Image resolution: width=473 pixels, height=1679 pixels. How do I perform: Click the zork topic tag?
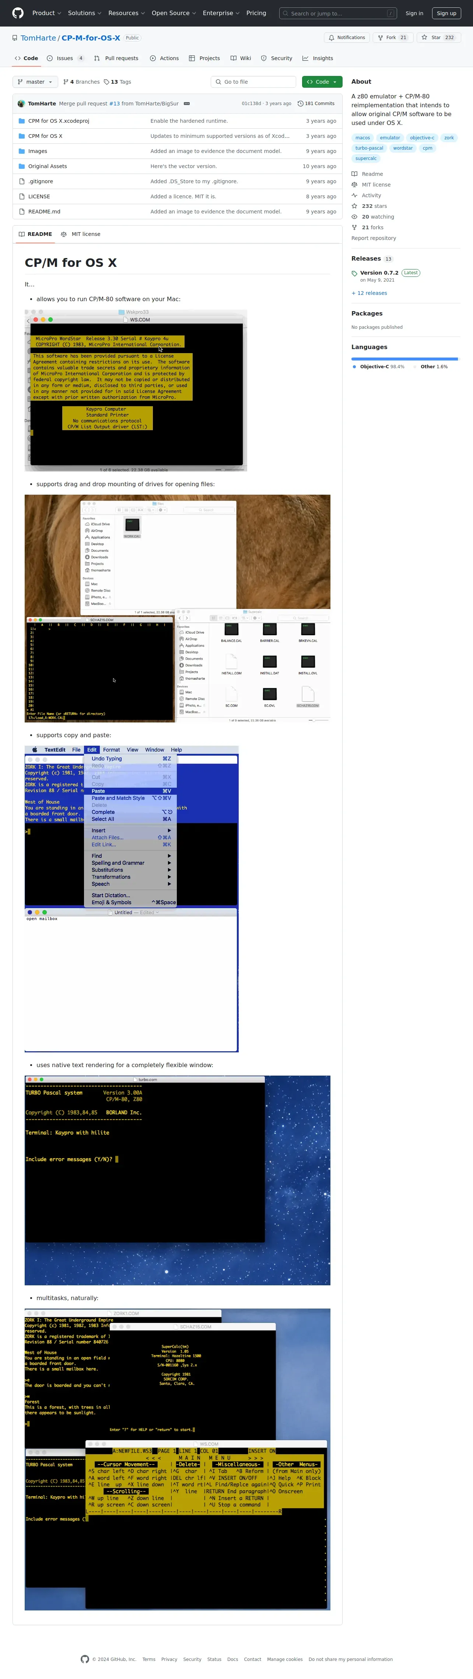point(449,137)
